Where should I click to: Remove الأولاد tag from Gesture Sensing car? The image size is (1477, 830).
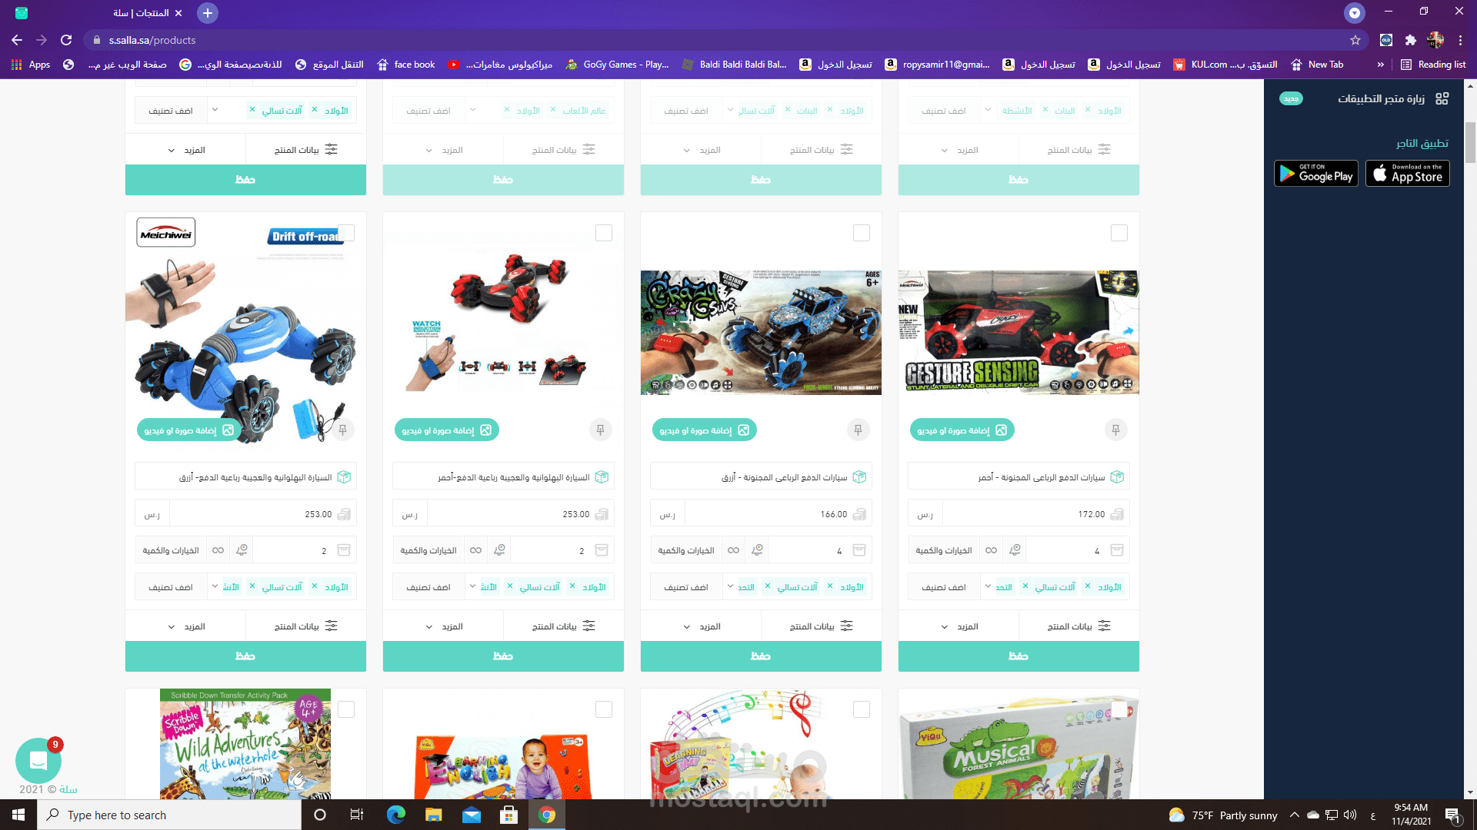(x=1088, y=586)
